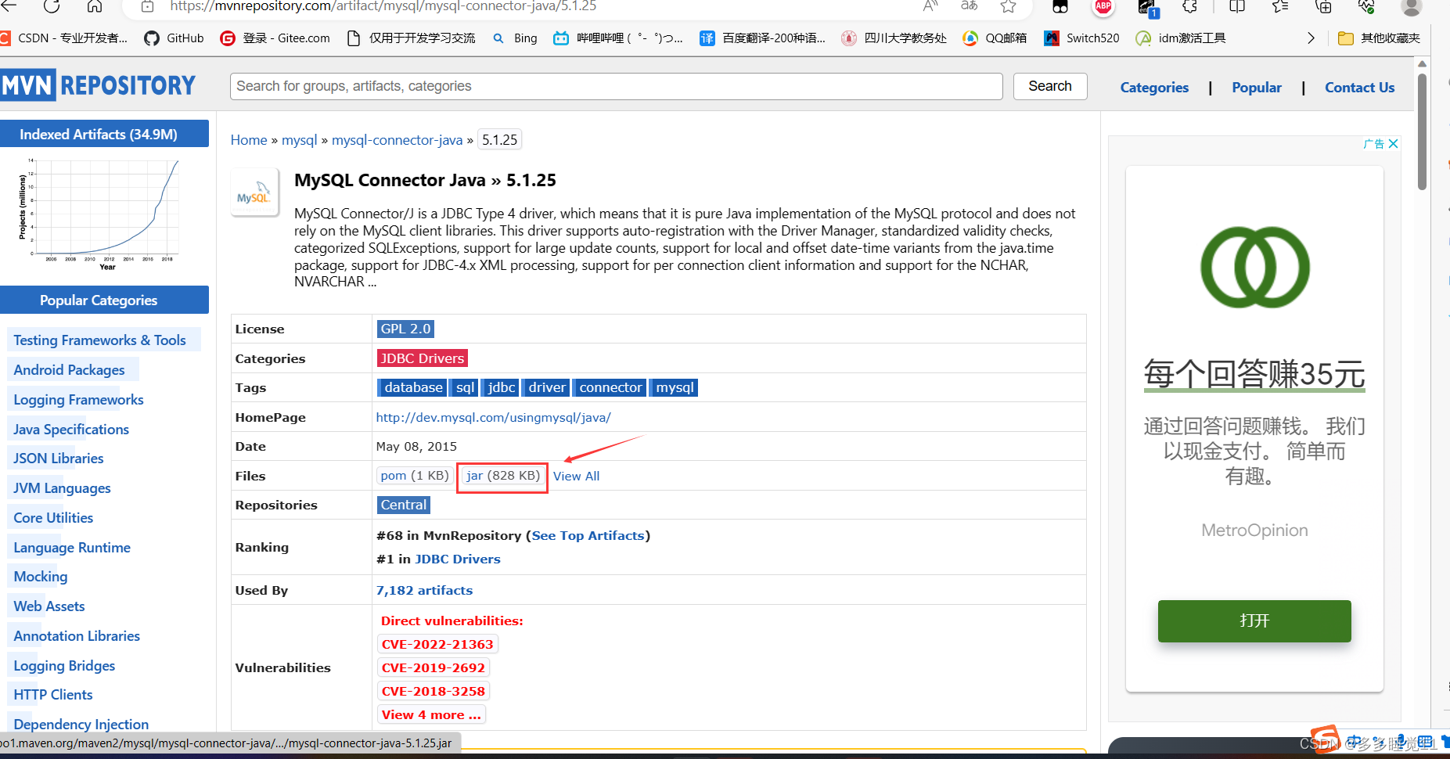Open the mysql breadcrumb link

[x=299, y=140]
